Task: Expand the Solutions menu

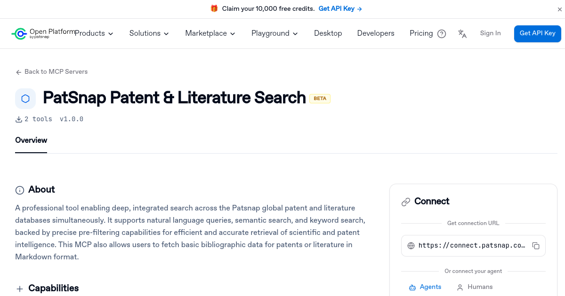Action: [149, 33]
